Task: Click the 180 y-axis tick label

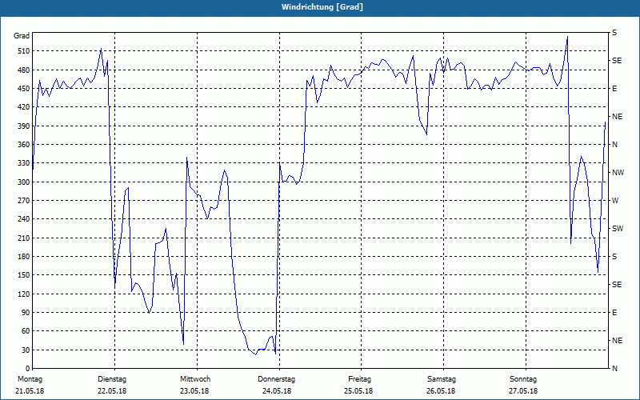Action: coord(24,256)
